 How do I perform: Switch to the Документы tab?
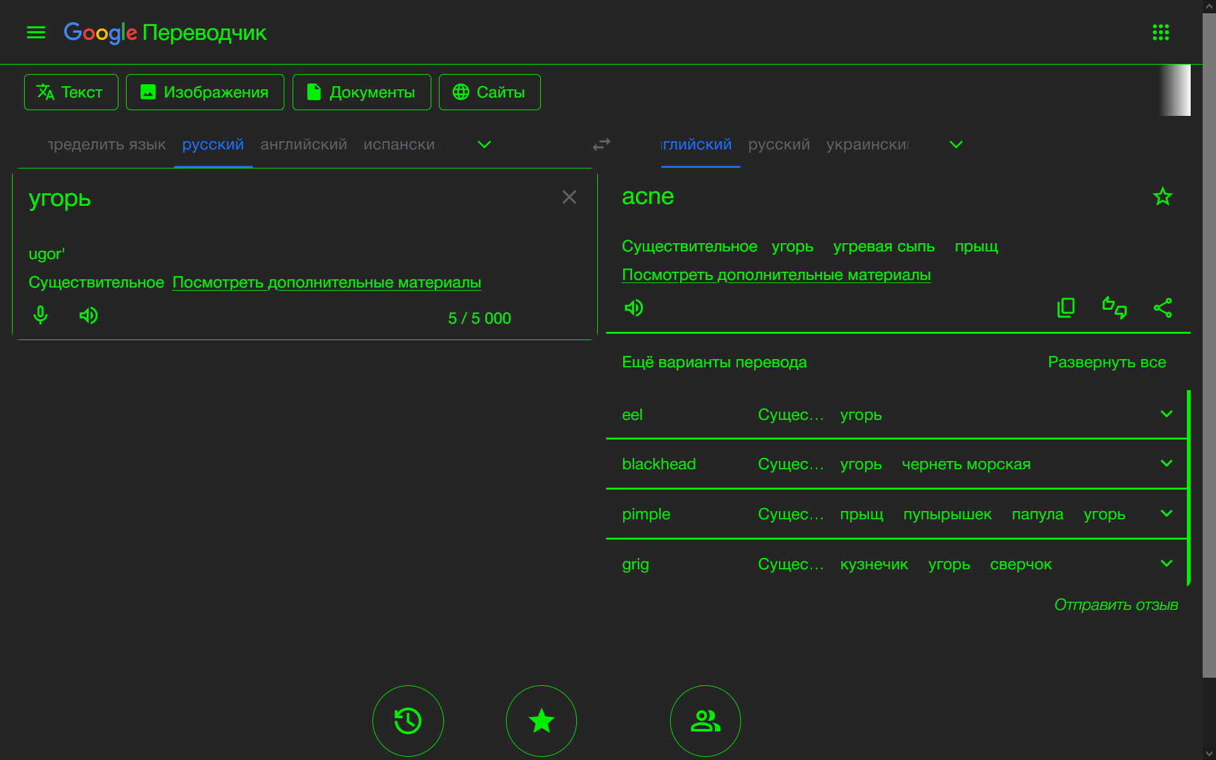pos(362,92)
